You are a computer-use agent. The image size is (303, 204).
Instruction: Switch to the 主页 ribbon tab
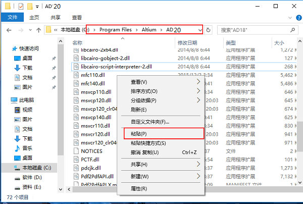[34, 18]
